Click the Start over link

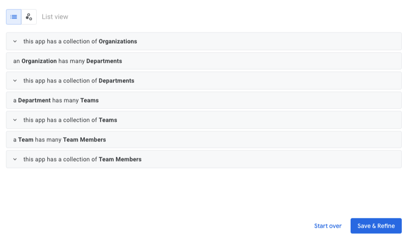tap(328, 226)
